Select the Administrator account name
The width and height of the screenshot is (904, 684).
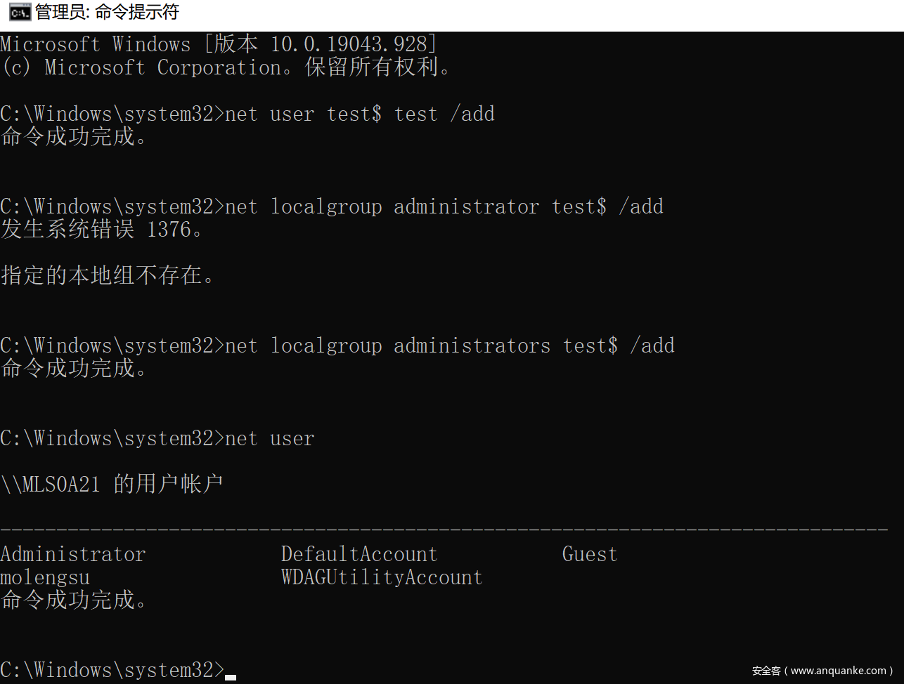[x=73, y=554]
